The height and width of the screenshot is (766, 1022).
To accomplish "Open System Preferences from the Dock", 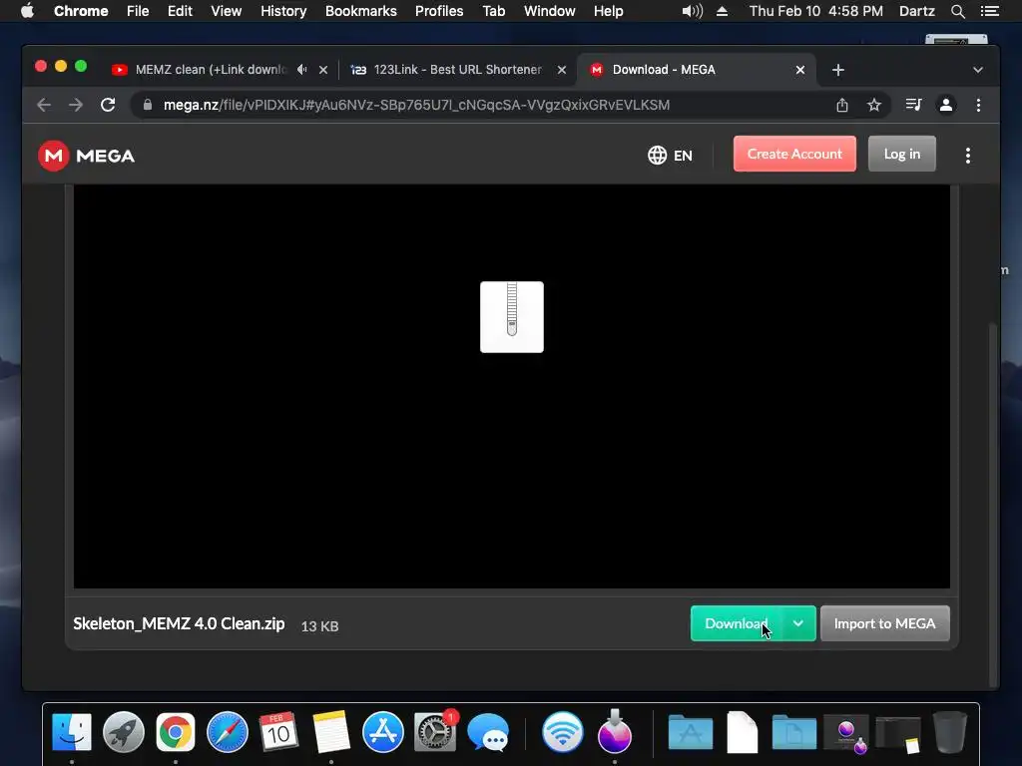I will (435, 732).
